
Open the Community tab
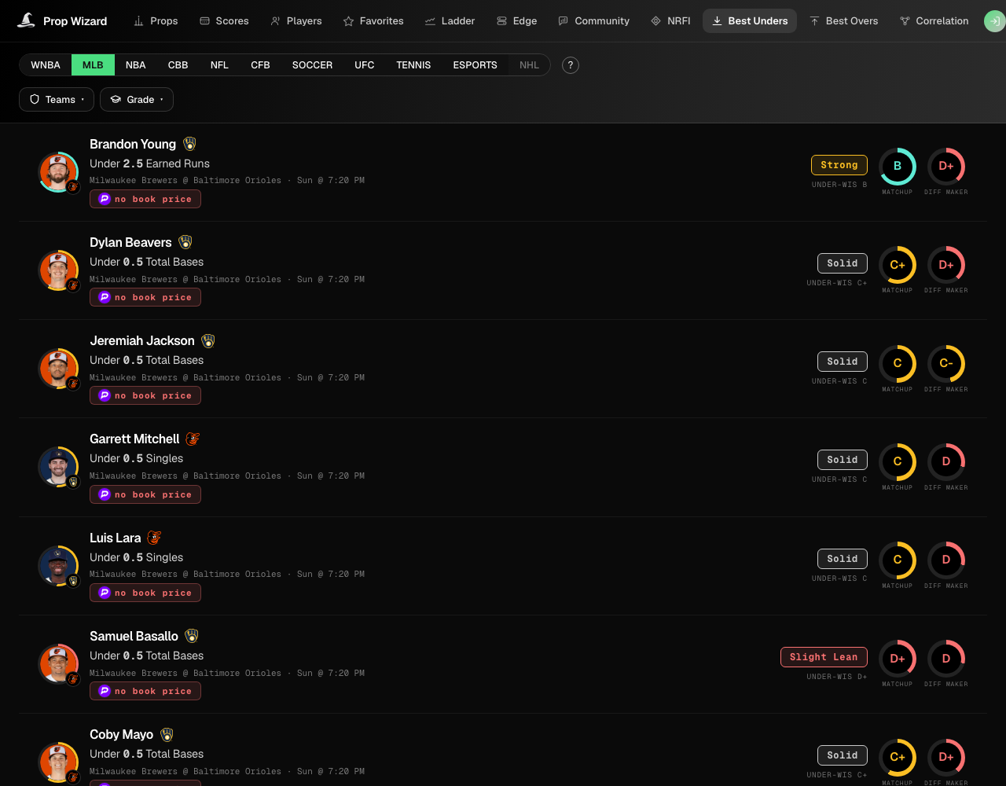(593, 21)
